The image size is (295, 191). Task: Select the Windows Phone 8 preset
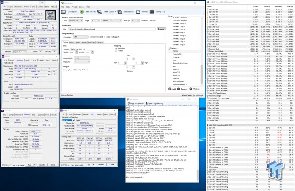pos(179,85)
